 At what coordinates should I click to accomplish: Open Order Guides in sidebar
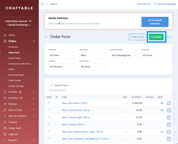[15, 81]
